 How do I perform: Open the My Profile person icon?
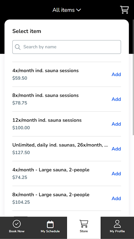click(x=117, y=224)
